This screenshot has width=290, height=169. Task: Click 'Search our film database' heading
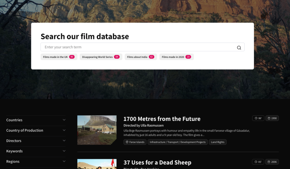pyautogui.click(x=85, y=37)
